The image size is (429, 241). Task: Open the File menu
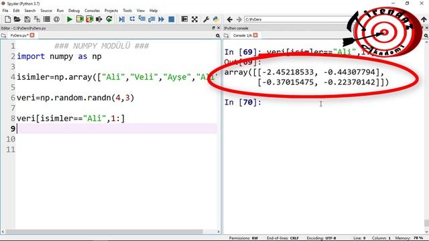pyautogui.click(x=5, y=11)
